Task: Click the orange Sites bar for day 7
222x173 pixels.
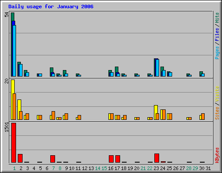Action: pos(53,115)
